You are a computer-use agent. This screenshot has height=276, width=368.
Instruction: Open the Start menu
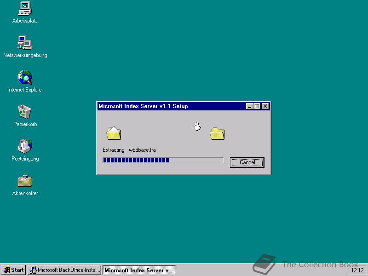[13, 270]
